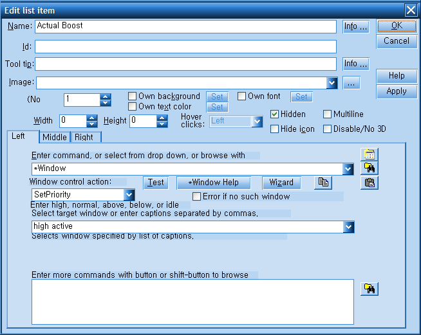The height and width of the screenshot is (335, 421).
Task: Select the Left tab
Action: point(23,136)
